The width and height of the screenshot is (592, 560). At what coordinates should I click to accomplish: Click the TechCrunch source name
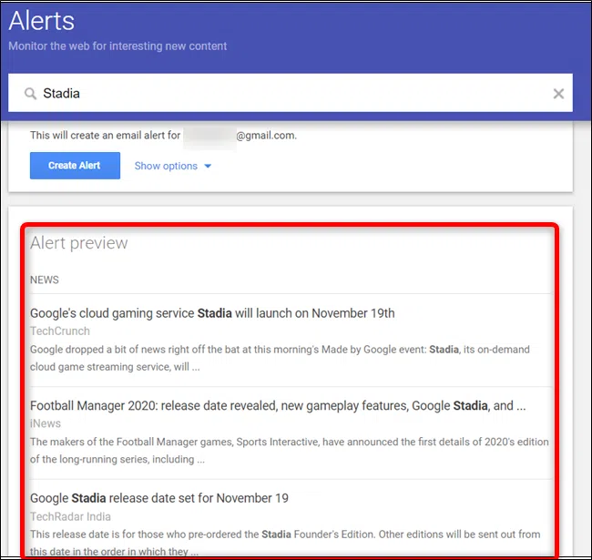[60, 331]
